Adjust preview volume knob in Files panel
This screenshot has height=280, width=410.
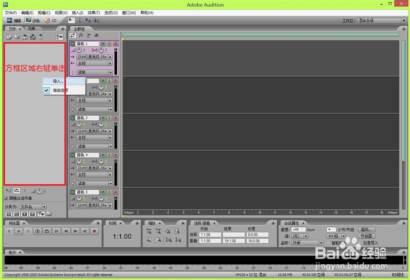(x=39, y=191)
